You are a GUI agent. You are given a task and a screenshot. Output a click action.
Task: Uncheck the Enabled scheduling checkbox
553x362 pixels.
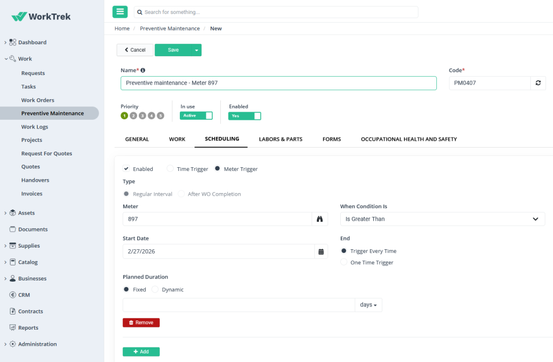(x=126, y=168)
